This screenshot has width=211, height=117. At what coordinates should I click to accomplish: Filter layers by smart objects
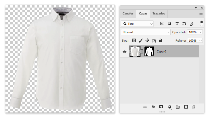[x=192, y=24]
